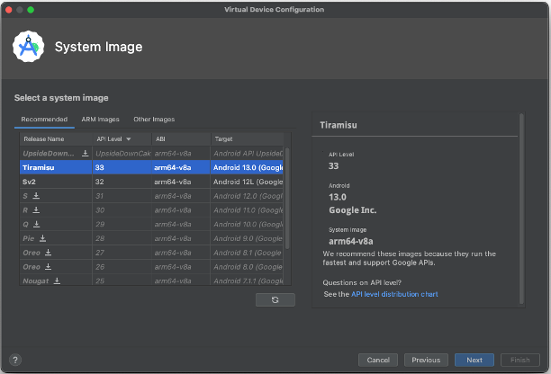
Task: Download the Oreo API 26 image
Action: 48,267
